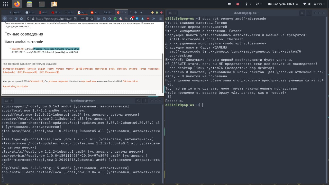Bookmark this page with the star icon
Image resolution: width=329 pixels, height=185 pixels.
pyautogui.click(x=92, y=18)
